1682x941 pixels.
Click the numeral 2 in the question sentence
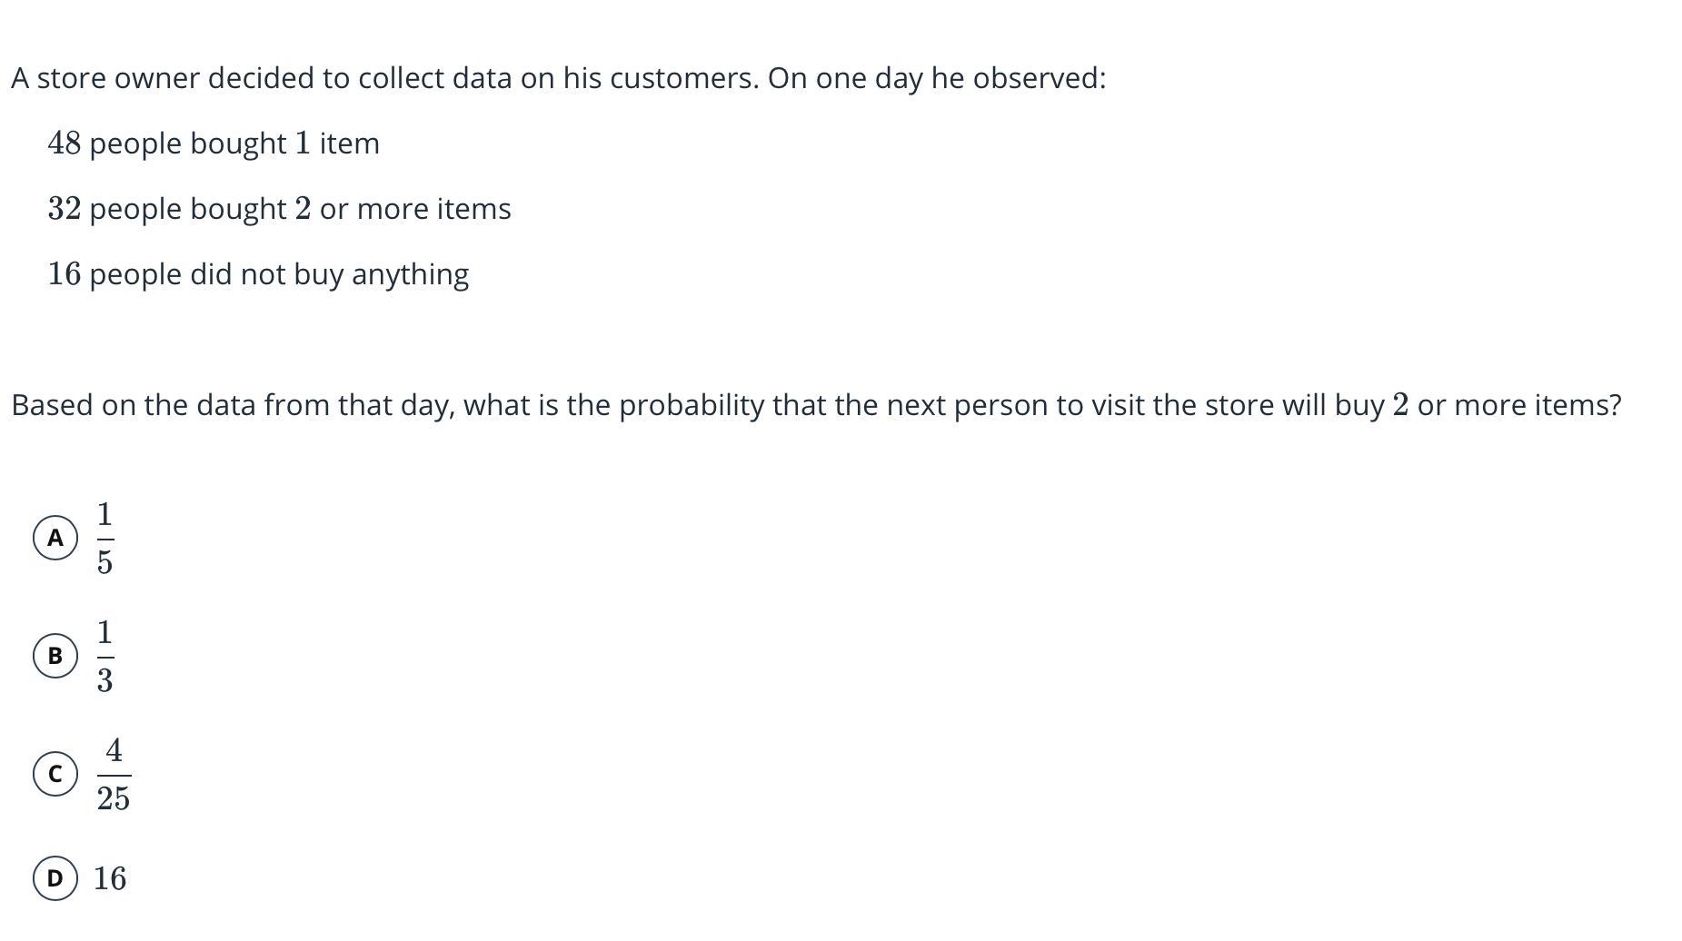[x=1400, y=405]
